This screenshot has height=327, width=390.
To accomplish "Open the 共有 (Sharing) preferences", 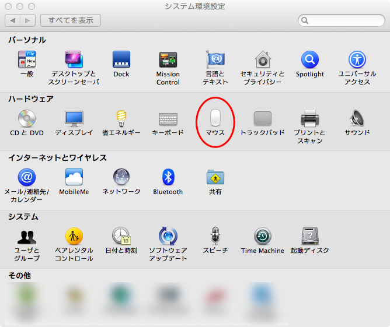I will click(x=215, y=178).
